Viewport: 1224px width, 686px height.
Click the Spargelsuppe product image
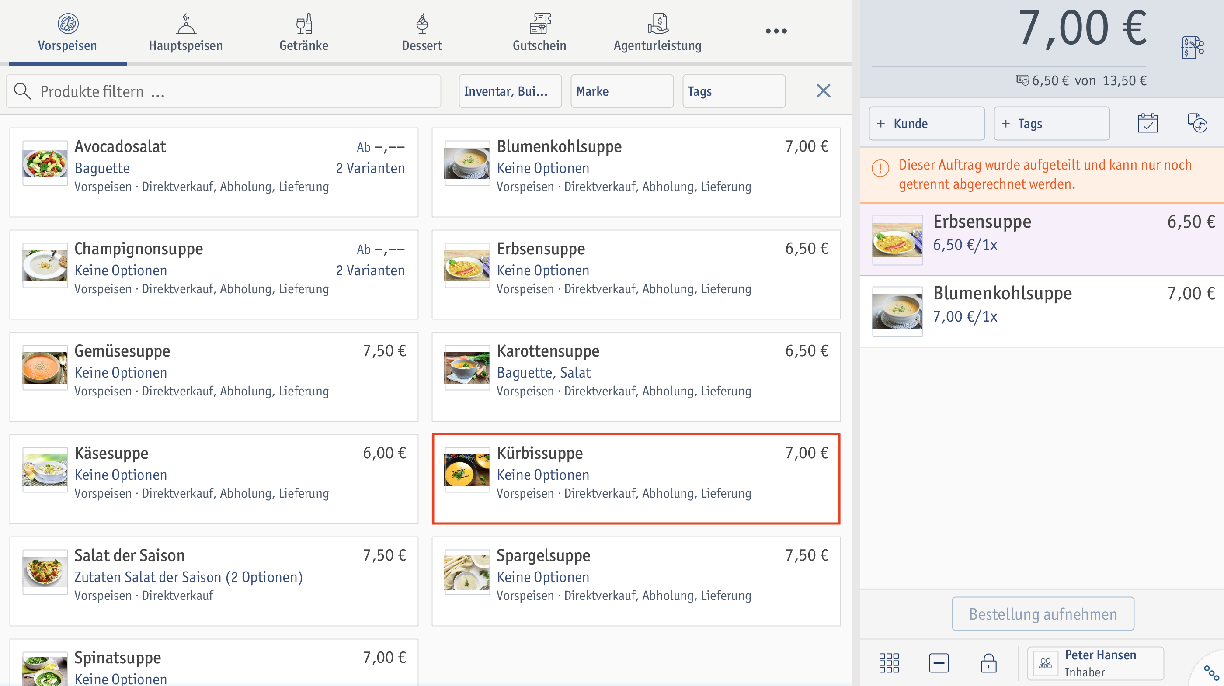467,572
